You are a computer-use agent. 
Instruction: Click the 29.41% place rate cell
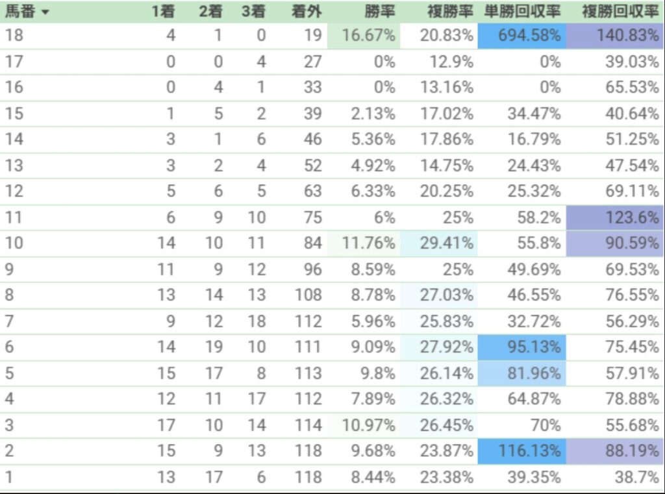438,243
